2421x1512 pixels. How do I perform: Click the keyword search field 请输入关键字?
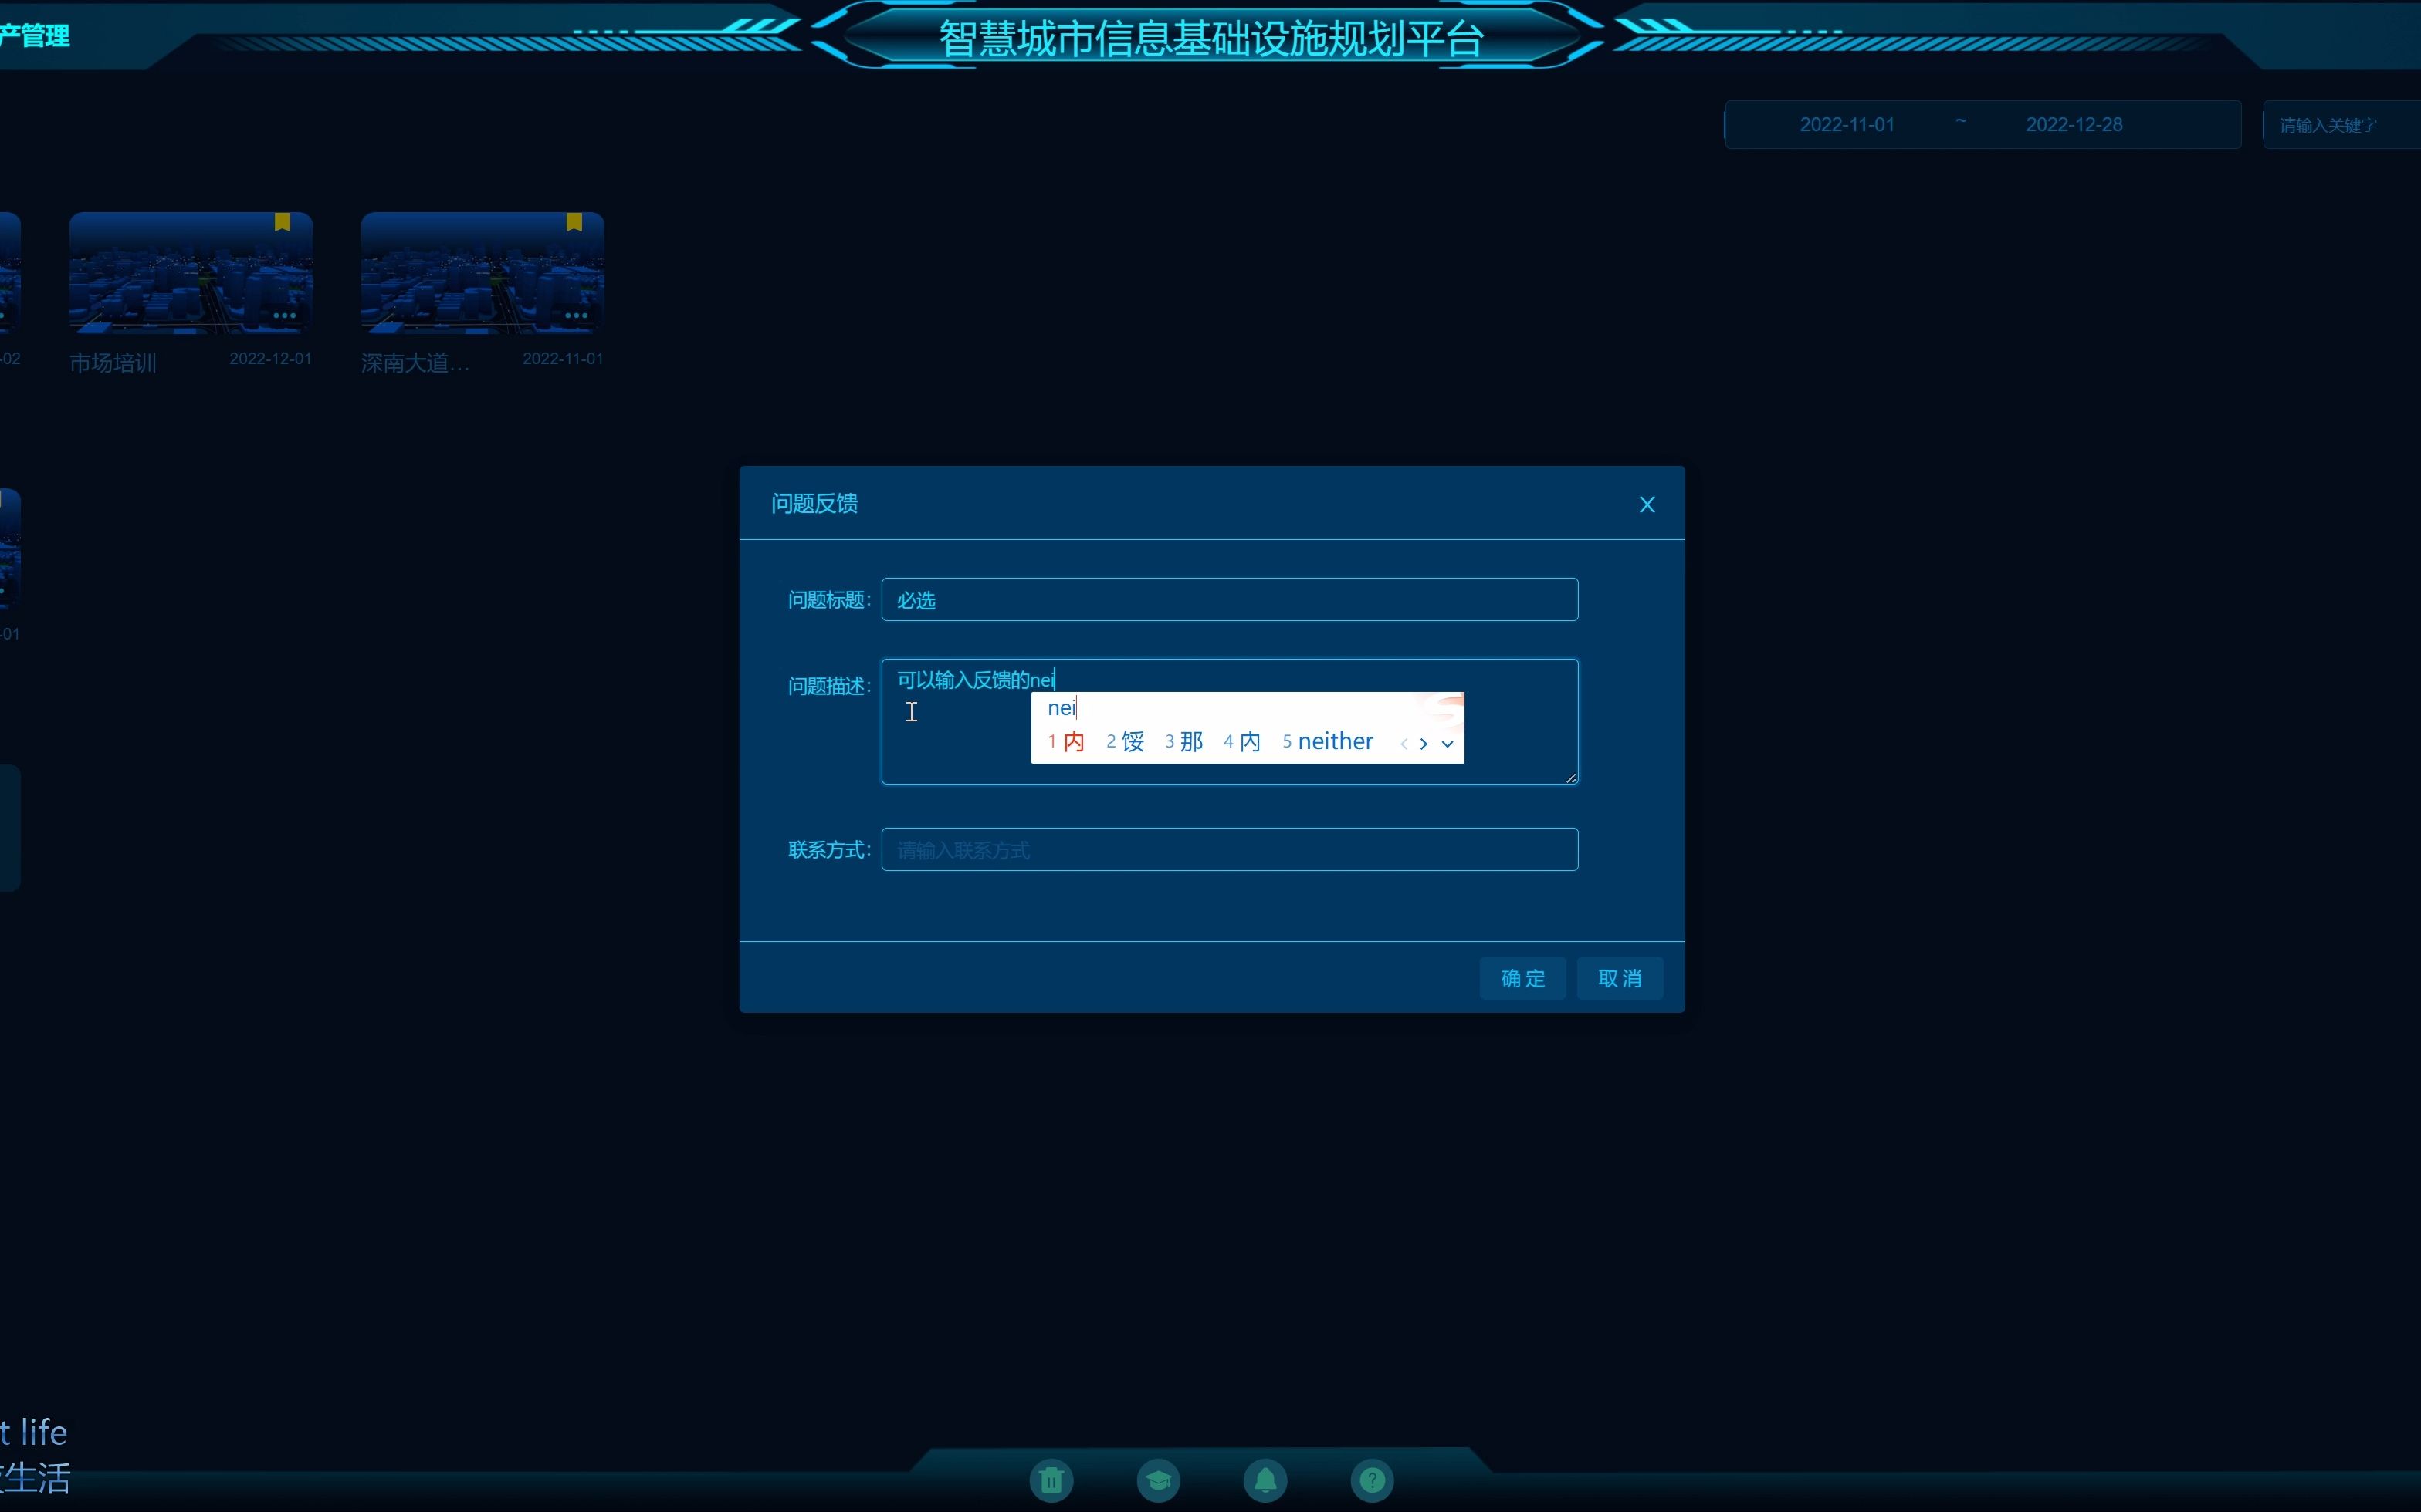pyautogui.click(x=2341, y=125)
